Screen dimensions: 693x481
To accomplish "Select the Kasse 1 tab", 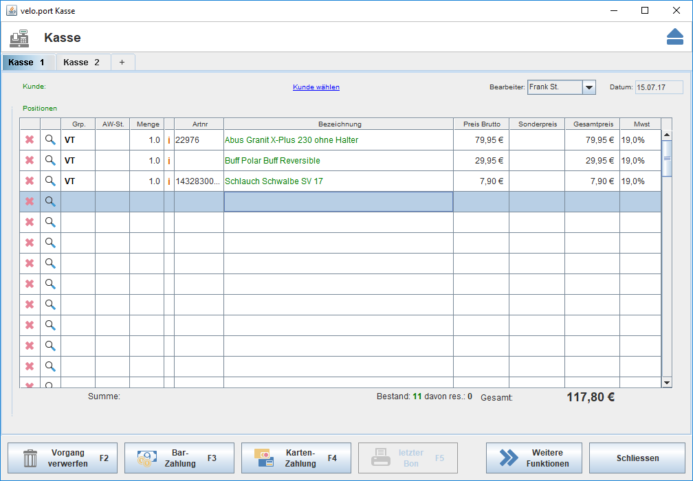I will (x=27, y=62).
